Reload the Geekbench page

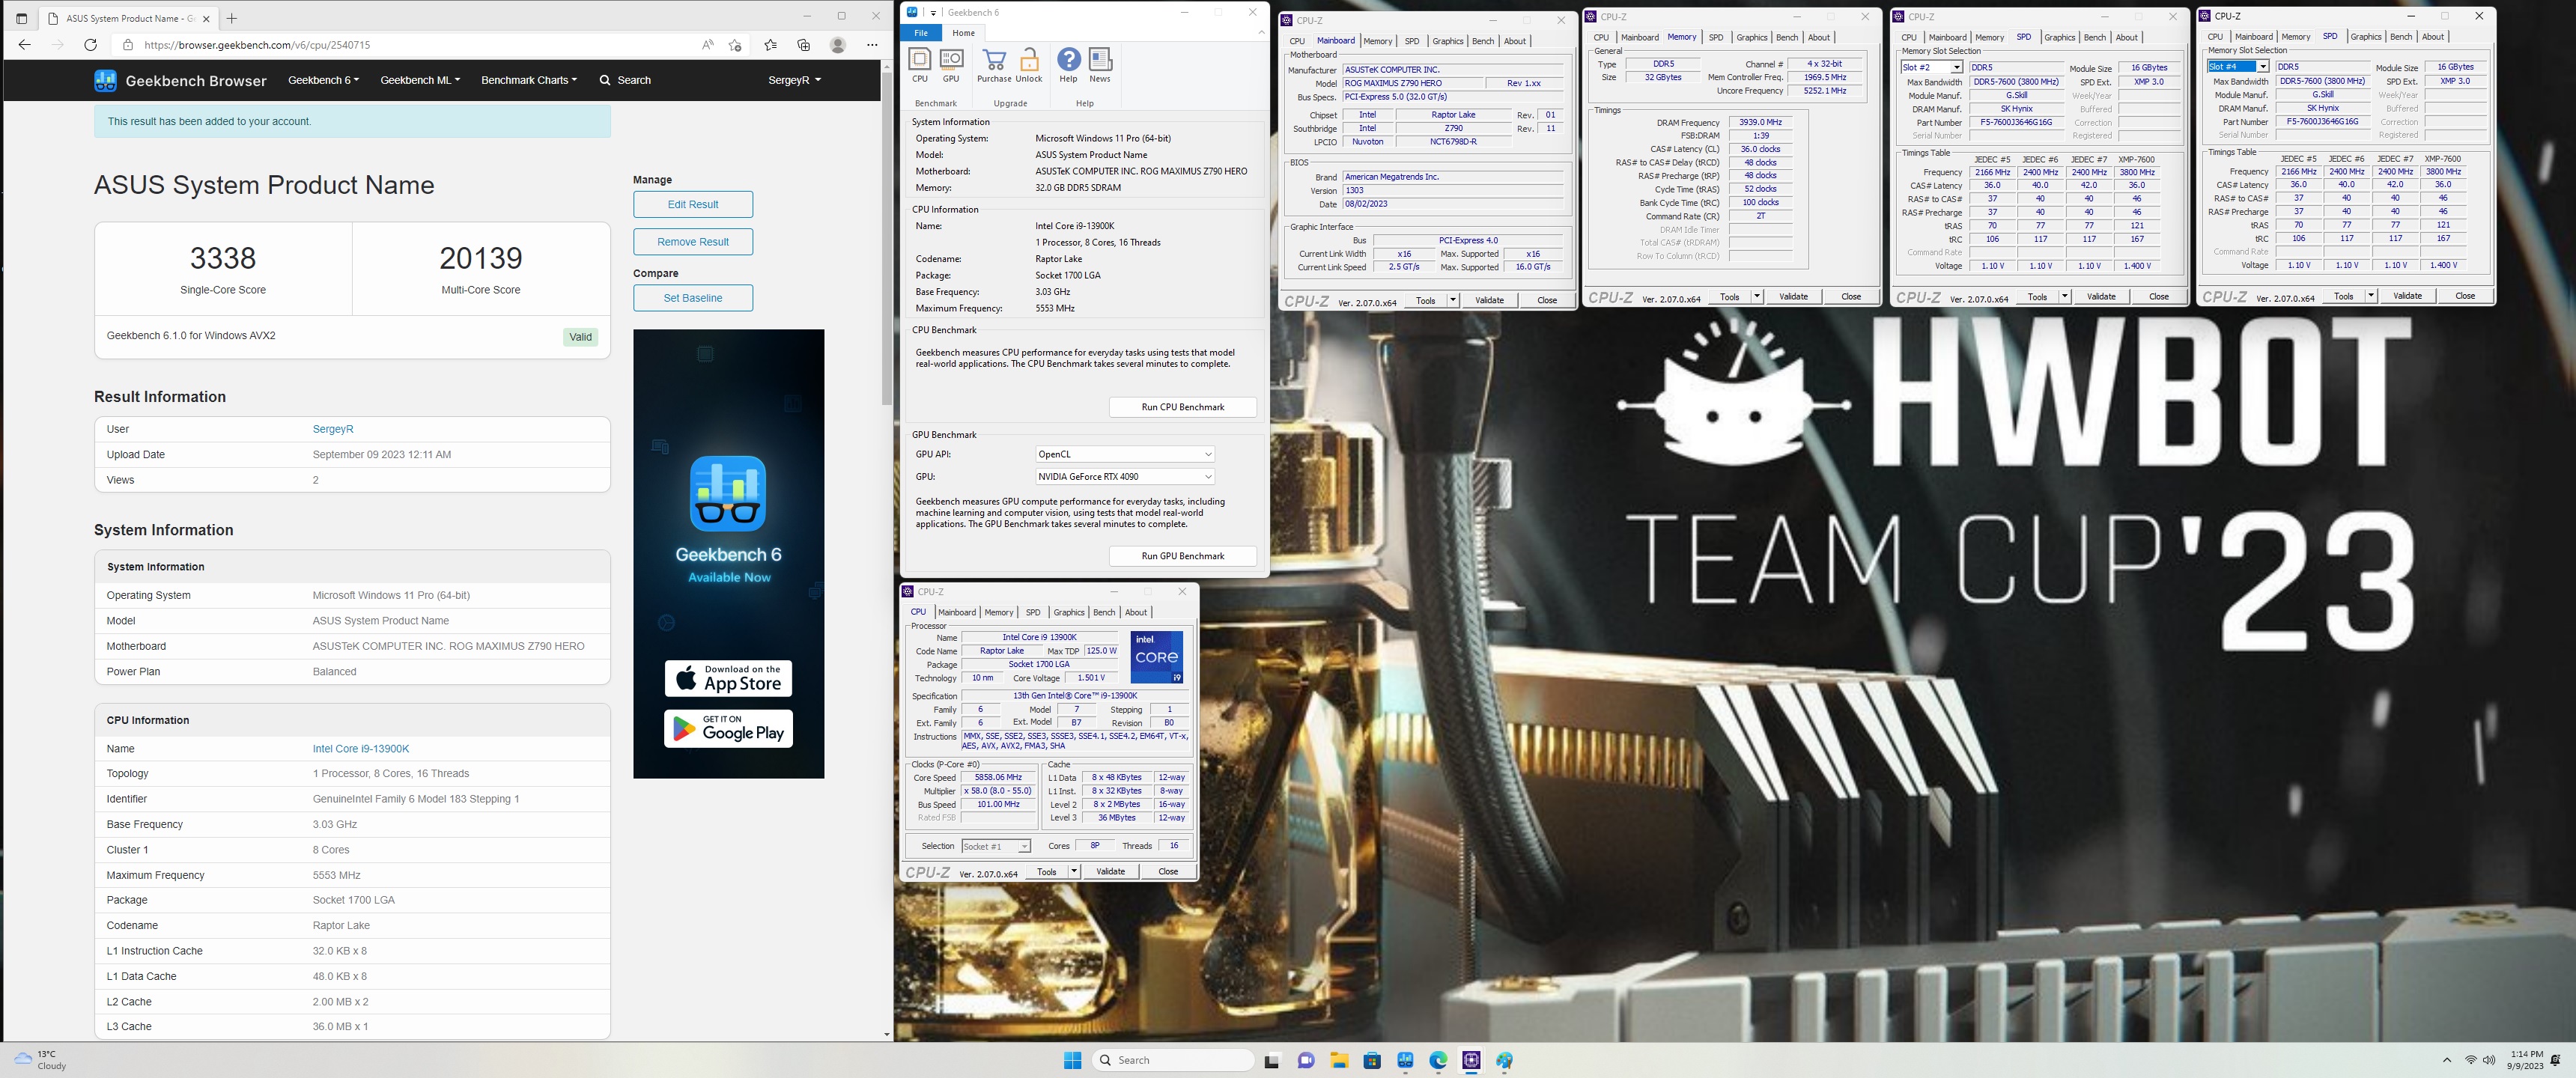coord(90,45)
